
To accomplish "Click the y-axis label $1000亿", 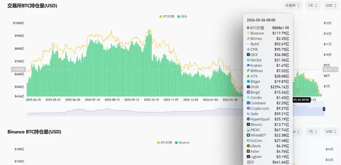I will [x=19, y=23].
